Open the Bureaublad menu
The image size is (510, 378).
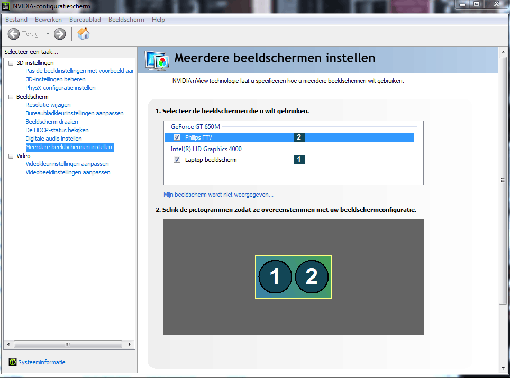click(x=85, y=20)
